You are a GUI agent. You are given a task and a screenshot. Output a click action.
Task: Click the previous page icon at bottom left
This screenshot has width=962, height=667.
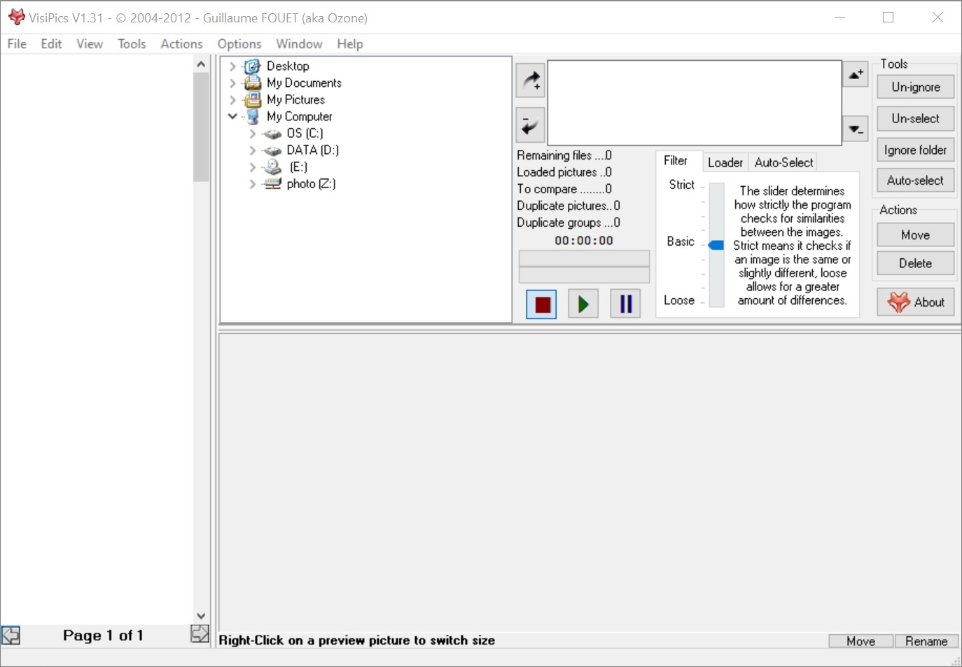click(11, 636)
